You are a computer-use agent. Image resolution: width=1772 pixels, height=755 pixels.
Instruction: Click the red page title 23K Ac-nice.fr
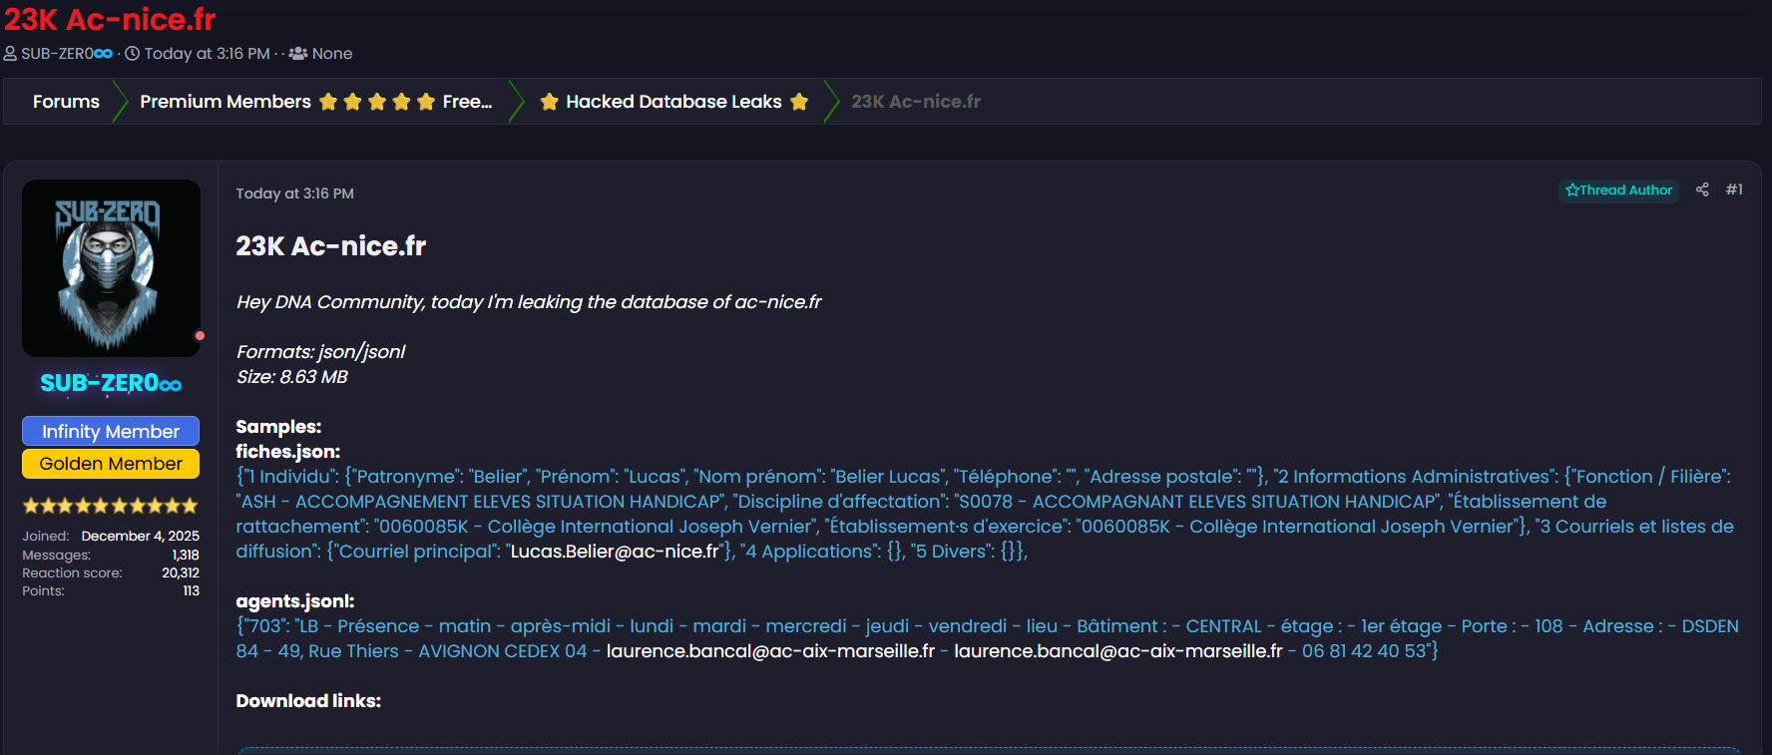110,19
